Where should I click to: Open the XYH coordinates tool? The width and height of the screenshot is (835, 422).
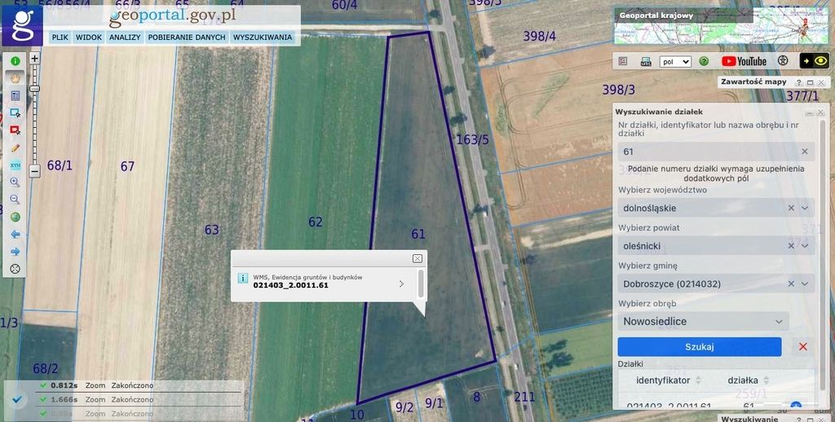click(x=15, y=165)
